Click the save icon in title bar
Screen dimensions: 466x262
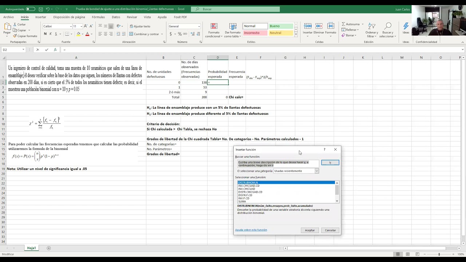pos(41,9)
